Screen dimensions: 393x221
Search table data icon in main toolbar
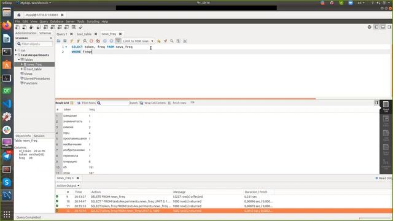[74, 27]
